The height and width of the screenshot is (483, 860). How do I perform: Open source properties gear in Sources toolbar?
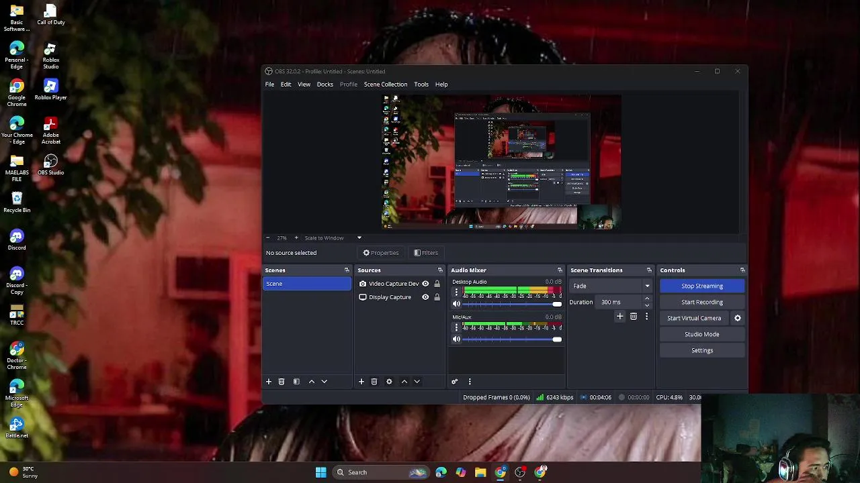389,382
